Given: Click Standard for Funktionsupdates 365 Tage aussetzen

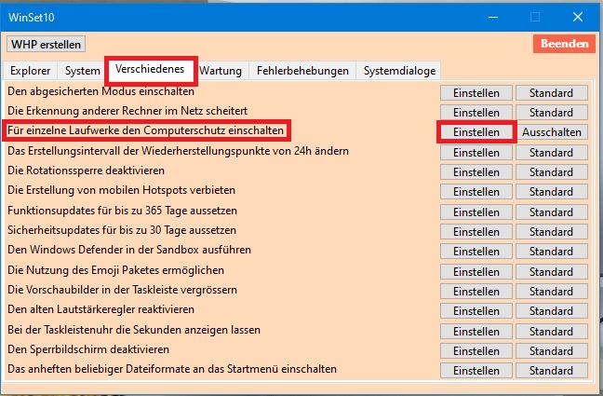Looking at the screenshot, I should coord(552,212).
